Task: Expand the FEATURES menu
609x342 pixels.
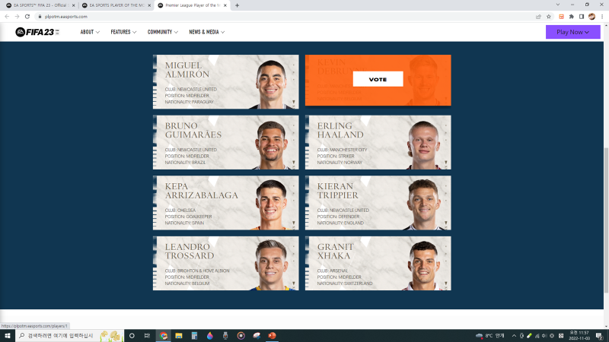Action: coord(123,32)
